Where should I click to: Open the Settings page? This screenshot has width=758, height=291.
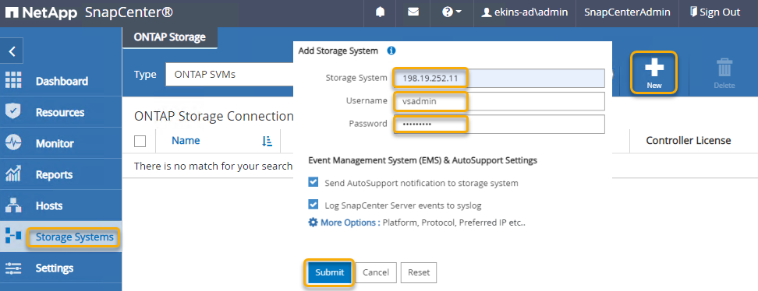point(54,268)
